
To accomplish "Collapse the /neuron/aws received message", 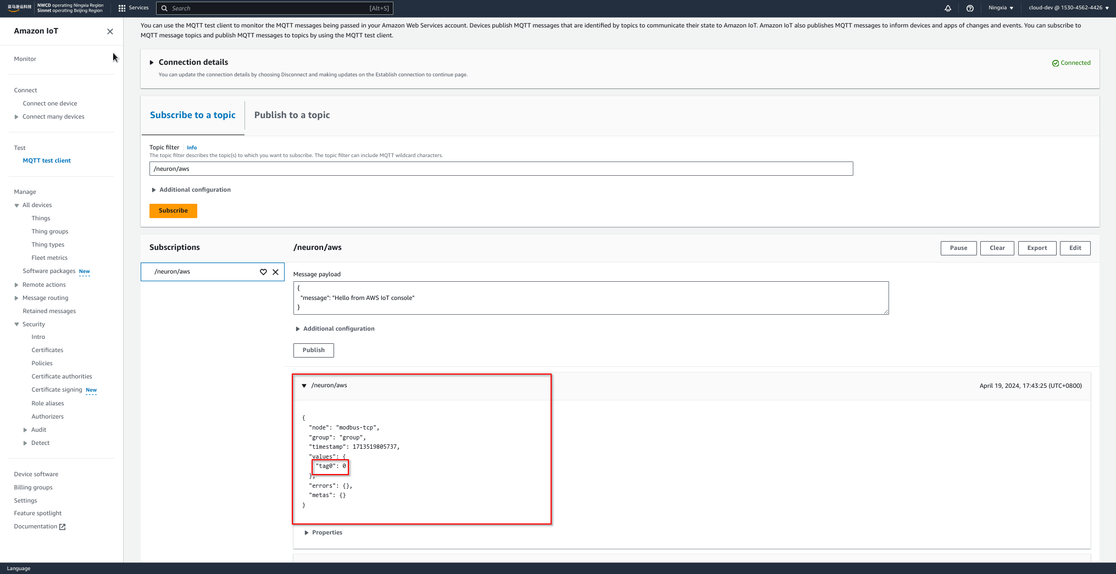I will pyautogui.click(x=304, y=385).
